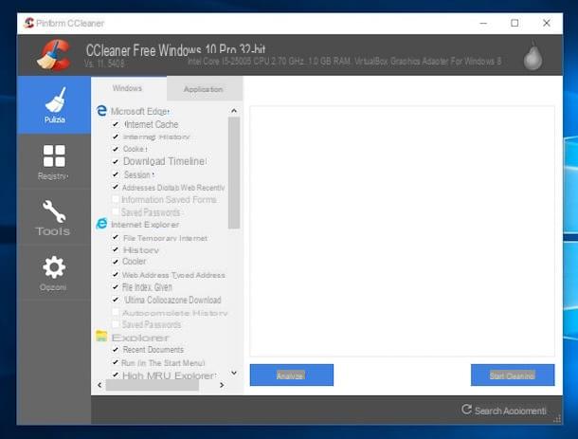Click the Start Cleaning button

pyautogui.click(x=513, y=375)
